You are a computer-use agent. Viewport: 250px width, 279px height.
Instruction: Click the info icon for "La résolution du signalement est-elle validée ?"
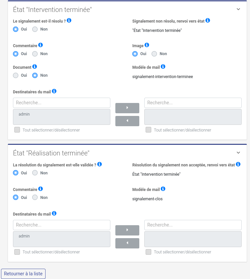click(99, 164)
